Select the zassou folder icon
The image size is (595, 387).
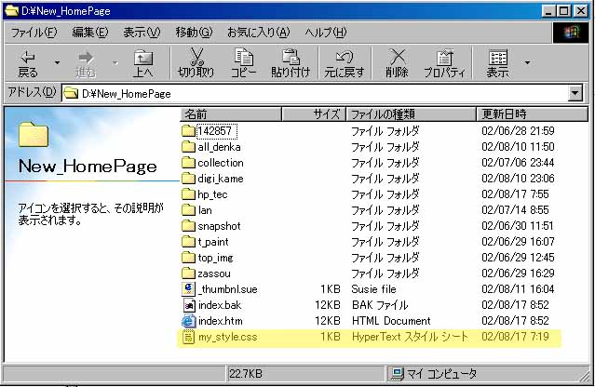[x=188, y=274]
